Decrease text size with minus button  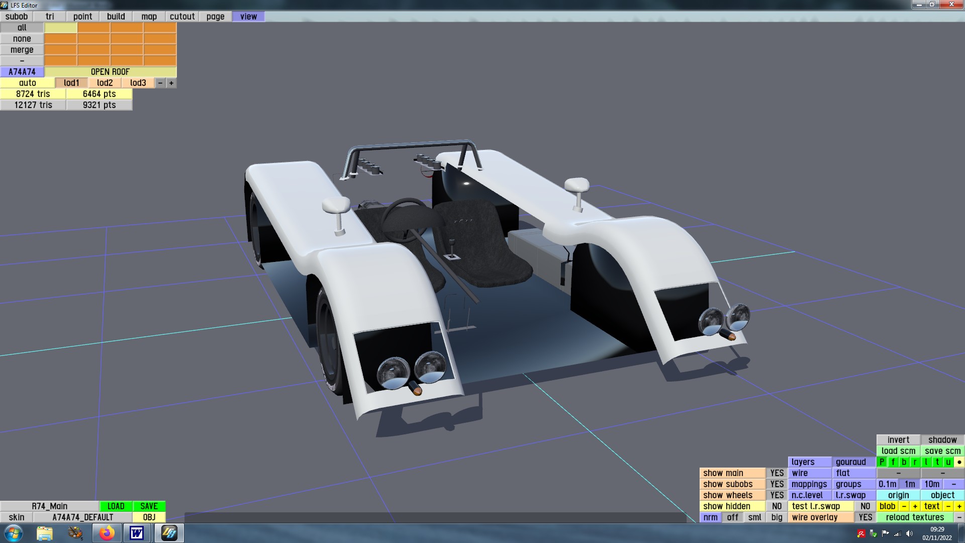948,506
